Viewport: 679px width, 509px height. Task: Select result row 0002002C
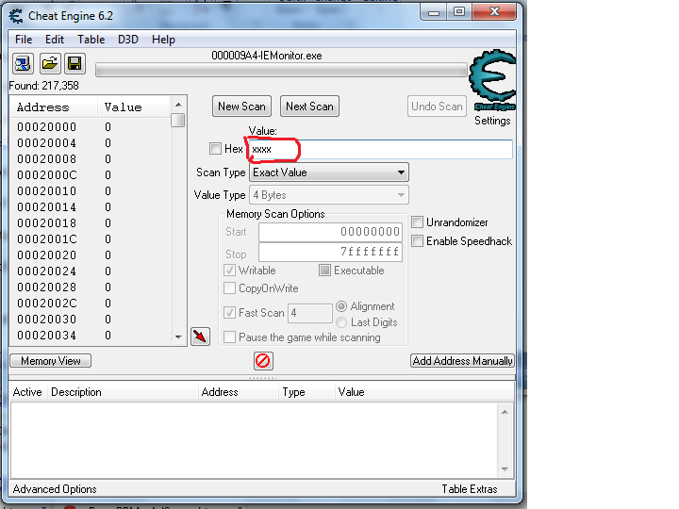(x=91, y=303)
